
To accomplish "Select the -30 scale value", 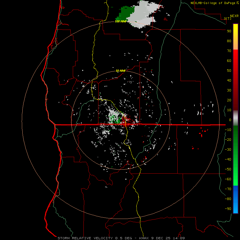I will [228, 150].
